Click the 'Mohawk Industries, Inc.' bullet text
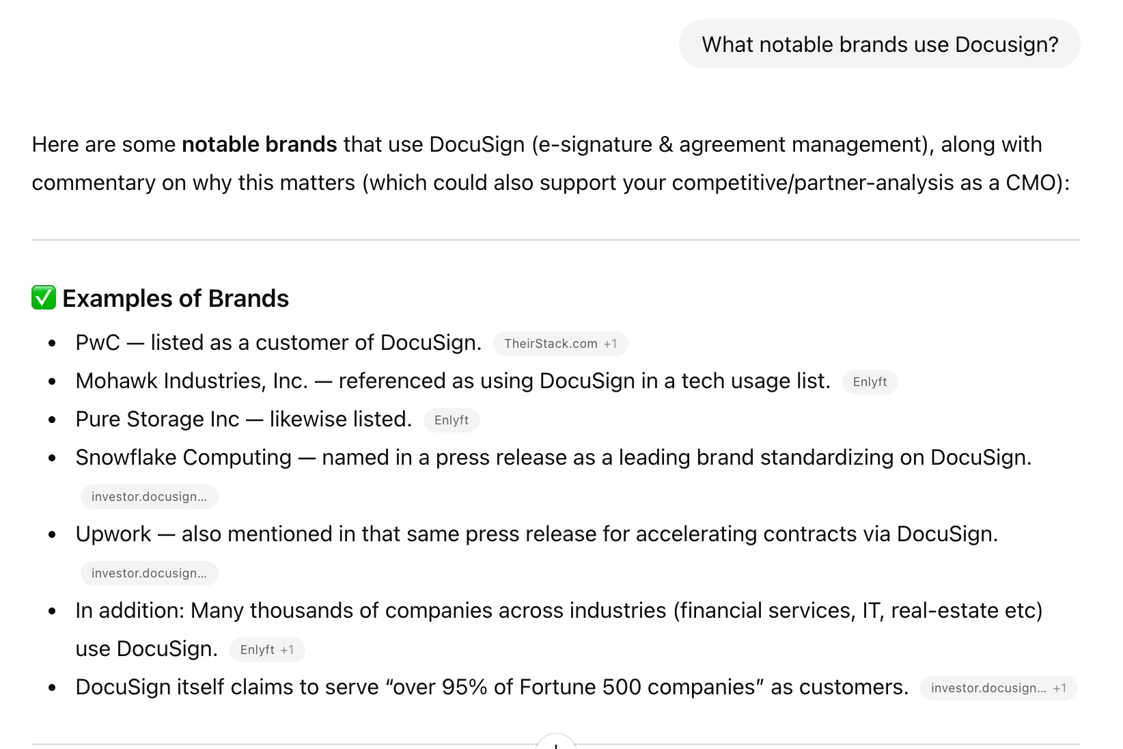This screenshot has height=749, width=1123. (x=191, y=381)
